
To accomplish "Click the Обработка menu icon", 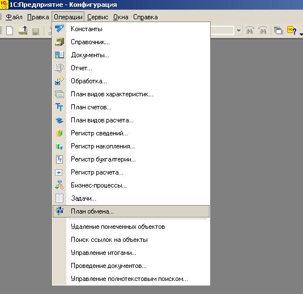I will (59, 81).
